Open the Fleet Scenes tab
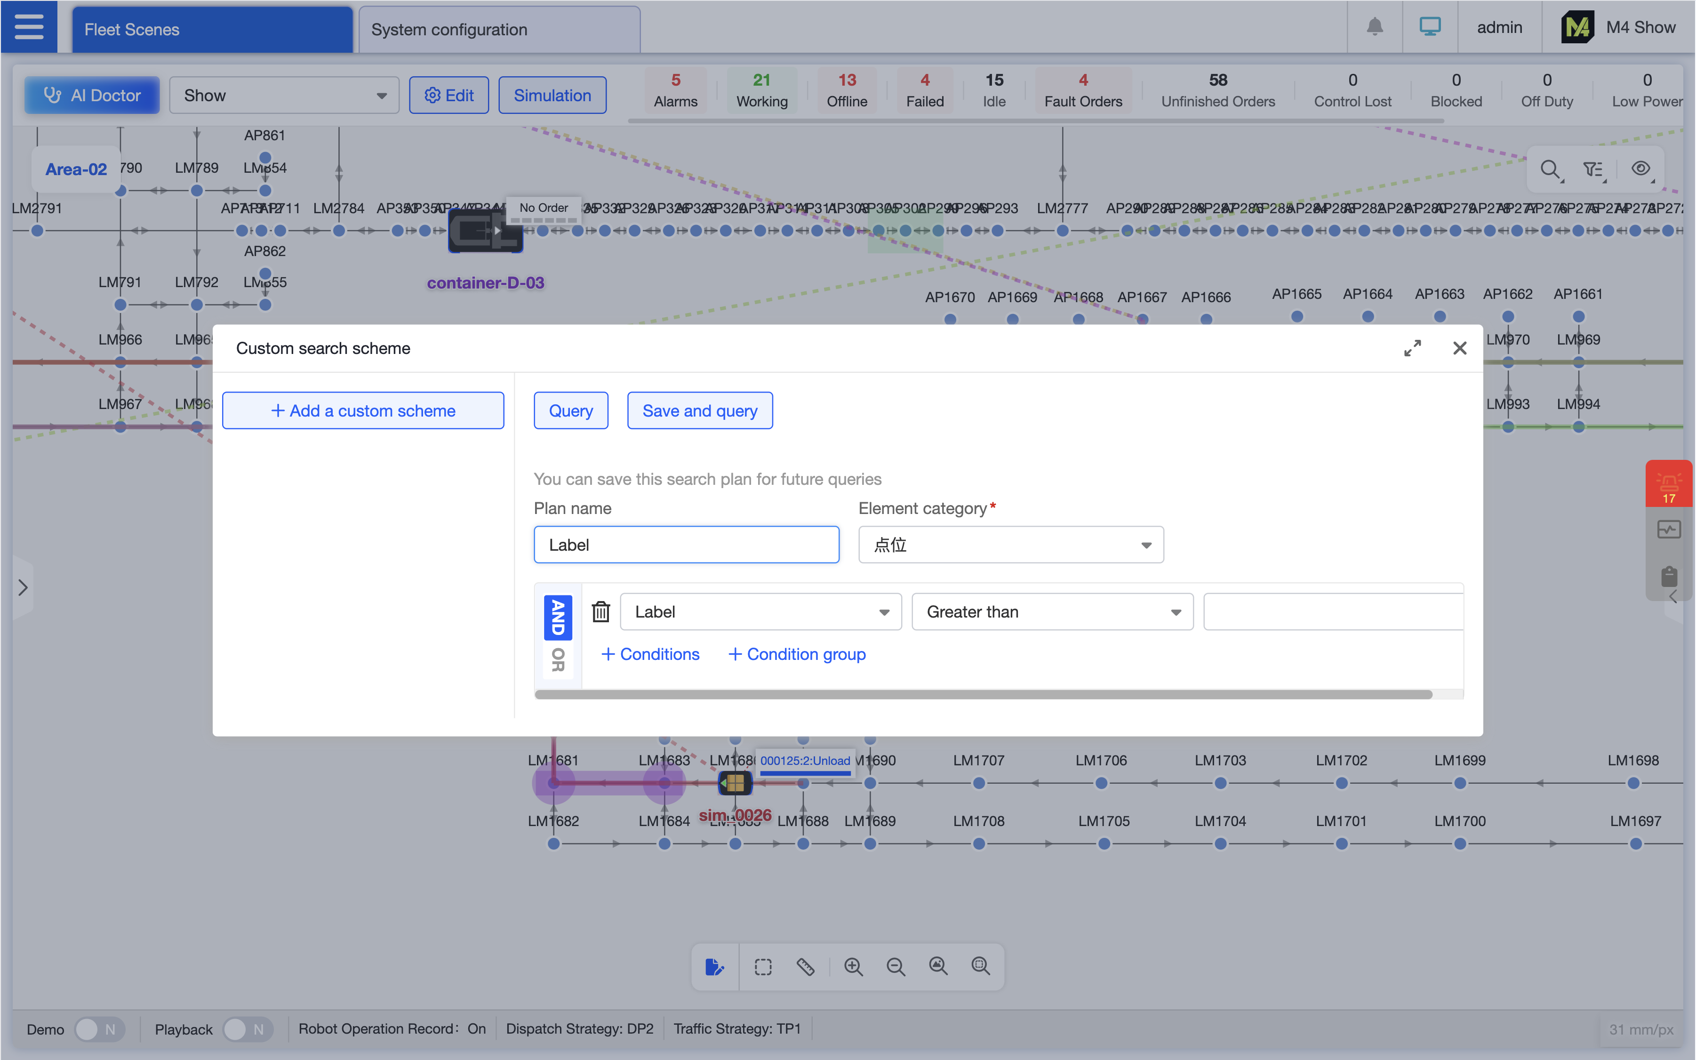 tap(212, 30)
